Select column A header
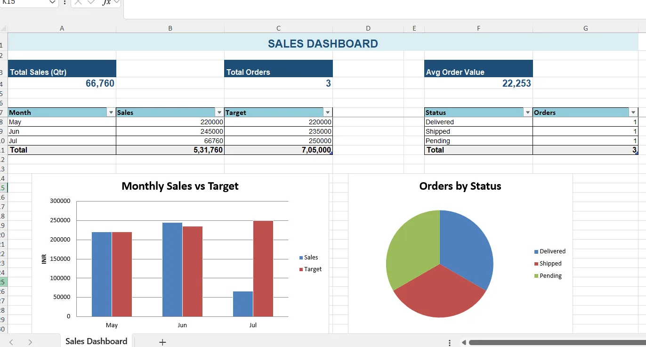646x347 pixels. click(62, 28)
